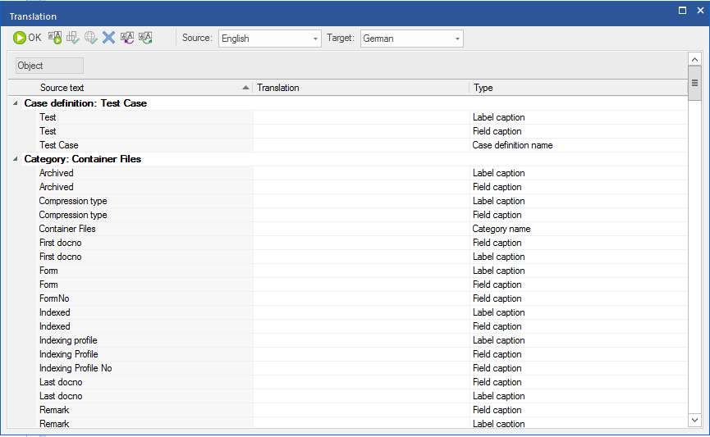Click the Type column header
This screenshot has width=710, height=437.
[578, 88]
